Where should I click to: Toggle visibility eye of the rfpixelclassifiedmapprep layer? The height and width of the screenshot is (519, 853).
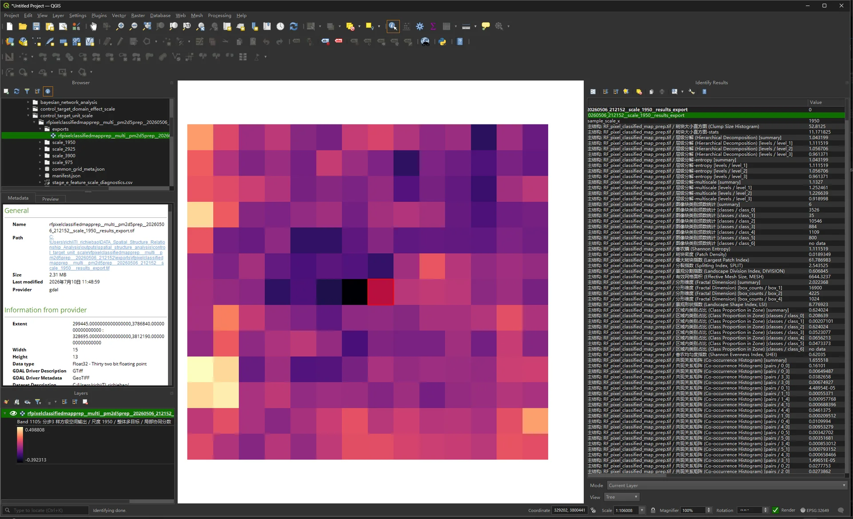coord(13,413)
